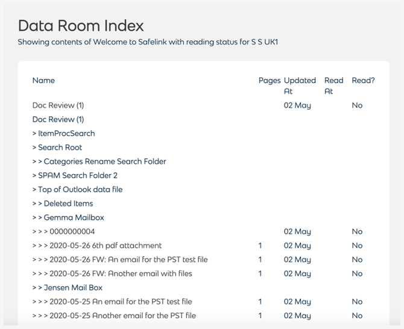The image size is (404, 329).
Task: Click the Updated At column header
Action: coord(300,86)
